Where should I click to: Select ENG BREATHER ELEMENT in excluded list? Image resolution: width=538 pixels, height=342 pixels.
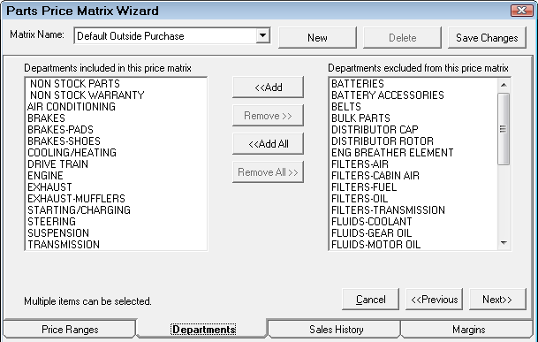point(413,153)
